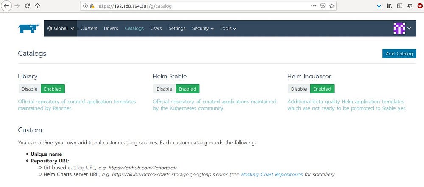Click the globe icon beside Global
Image resolution: width=424 pixels, height=187 pixels.
[50, 28]
